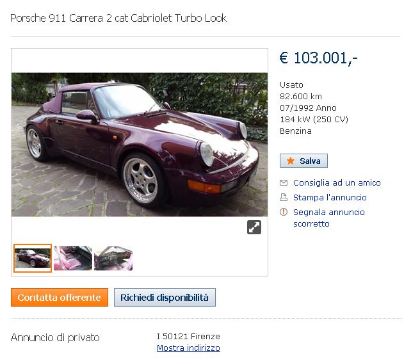Report listing via Segnala annuncio scorretto
Viewport: 404px width, 361px height.
(x=328, y=218)
